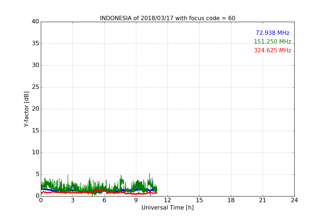This screenshot has width=327, height=218.
Task: Click the Y-factor [dB] axis label
Action: pyautogui.click(x=26, y=109)
